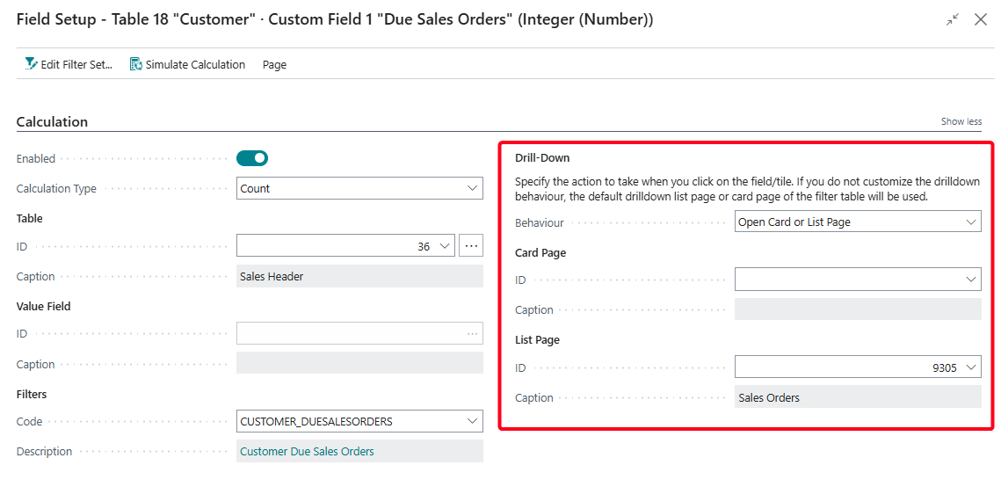
Task: Click the Show less link
Action: (961, 121)
